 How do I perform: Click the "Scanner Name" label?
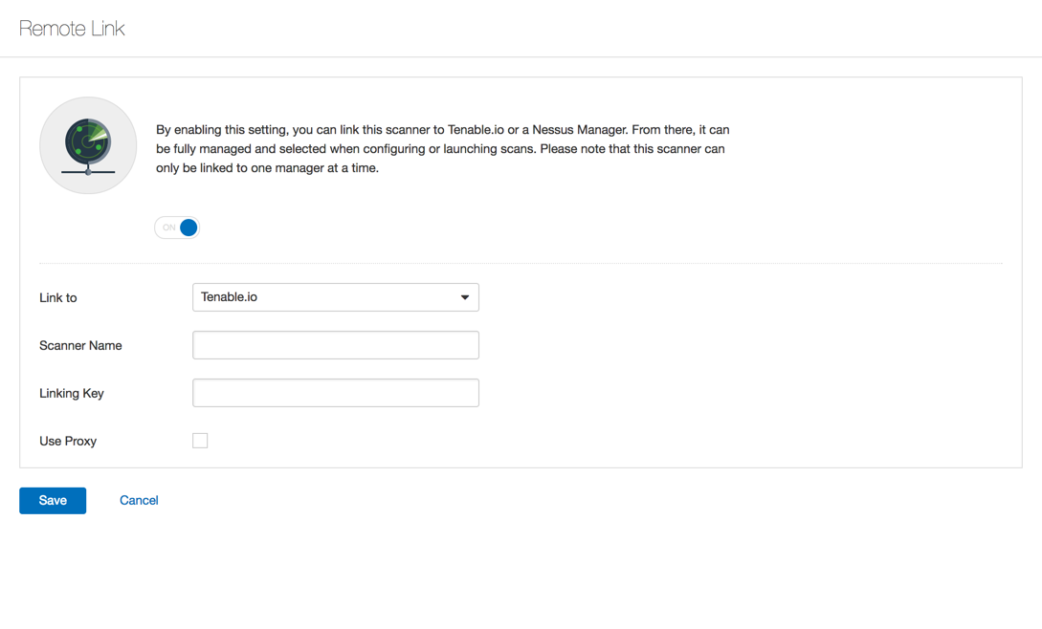pyautogui.click(x=80, y=346)
